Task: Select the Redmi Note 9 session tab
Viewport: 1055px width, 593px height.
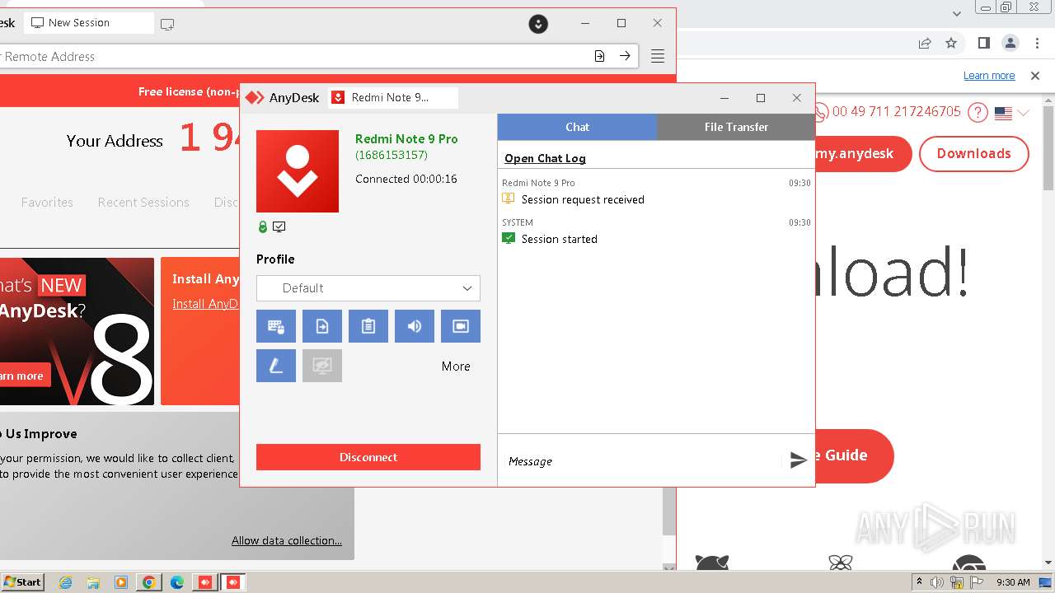Action: point(393,97)
